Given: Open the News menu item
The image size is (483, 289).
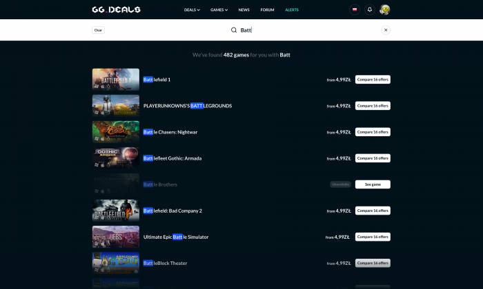Looking at the screenshot, I should 244,10.
